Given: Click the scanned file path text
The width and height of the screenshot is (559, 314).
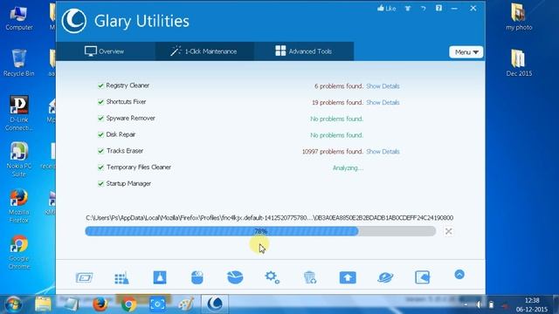Looking at the screenshot, I should (x=270, y=217).
